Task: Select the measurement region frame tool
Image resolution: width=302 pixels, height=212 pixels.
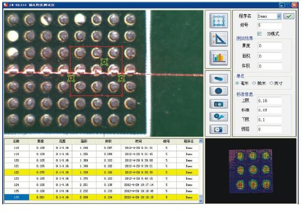Action: click(x=219, y=21)
